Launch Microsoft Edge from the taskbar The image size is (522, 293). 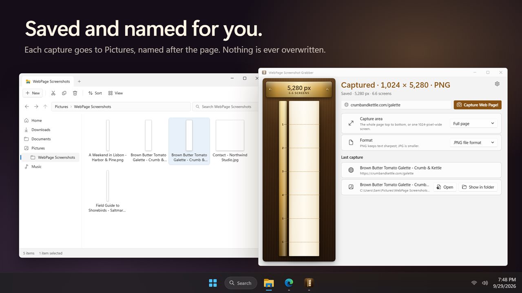289,283
